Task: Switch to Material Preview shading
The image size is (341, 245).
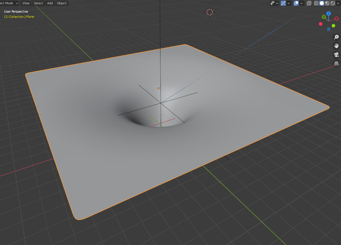Action: [x=327, y=3]
